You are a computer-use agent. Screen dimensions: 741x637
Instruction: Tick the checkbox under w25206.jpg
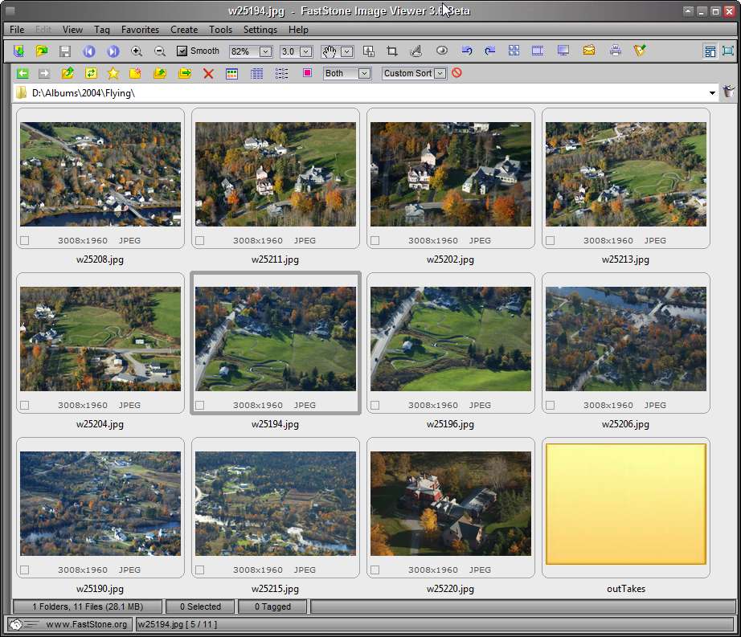point(550,405)
